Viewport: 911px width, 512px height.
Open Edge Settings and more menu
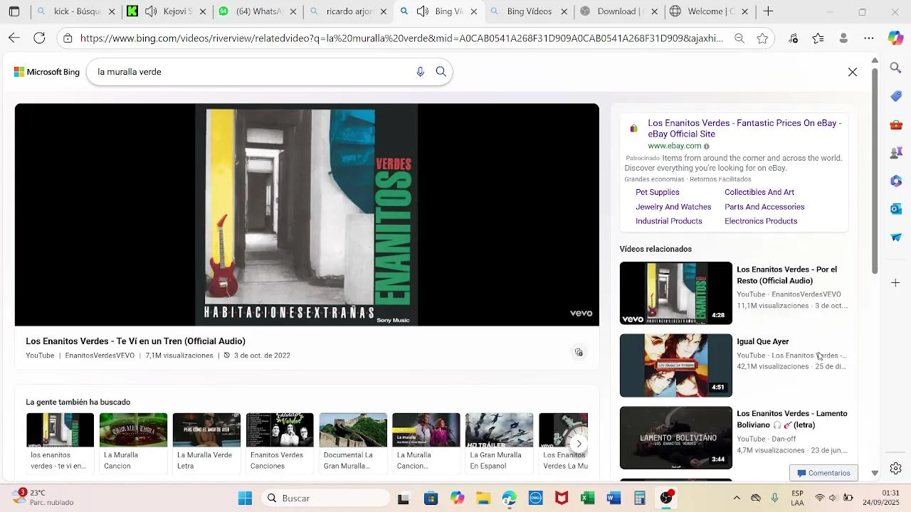click(868, 38)
